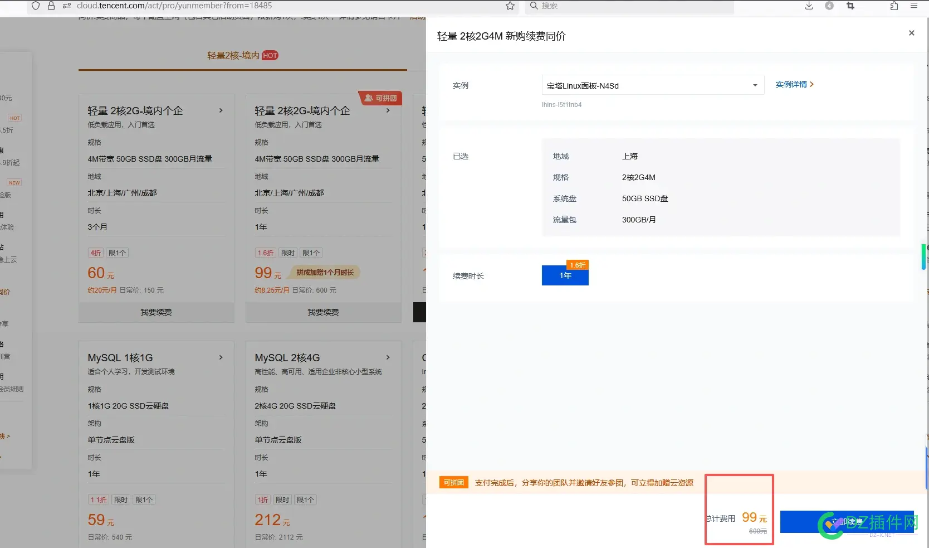Select the 1年 renewal duration option
The width and height of the screenshot is (929, 548).
[565, 275]
